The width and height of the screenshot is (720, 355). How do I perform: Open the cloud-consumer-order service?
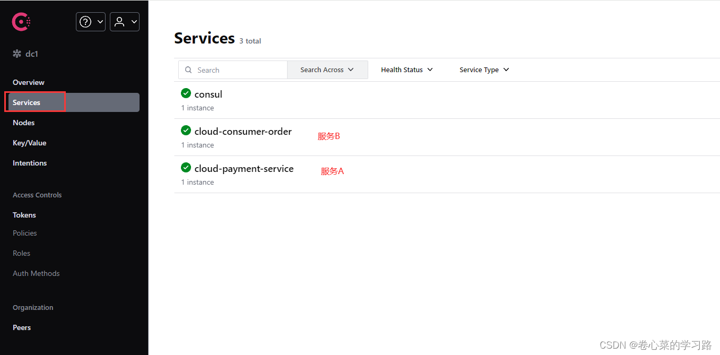(x=243, y=131)
